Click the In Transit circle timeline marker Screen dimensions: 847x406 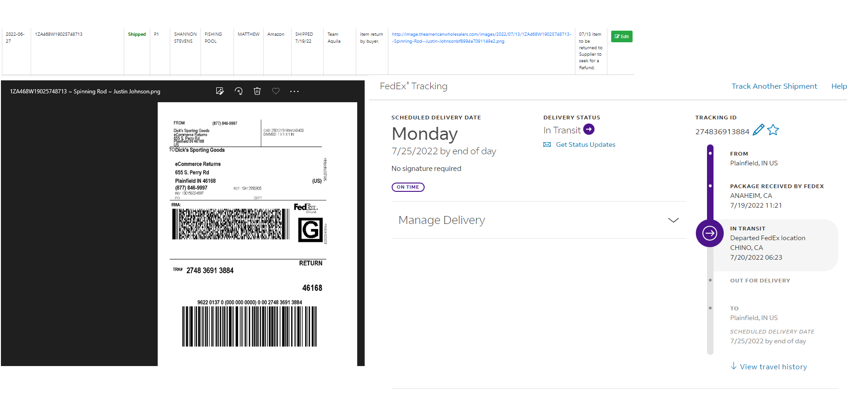710,233
